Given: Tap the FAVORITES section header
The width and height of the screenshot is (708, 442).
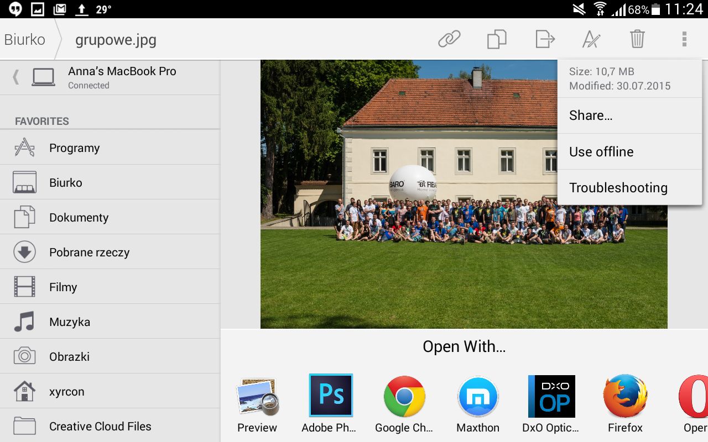Looking at the screenshot, I should click(x=42, y=122).
